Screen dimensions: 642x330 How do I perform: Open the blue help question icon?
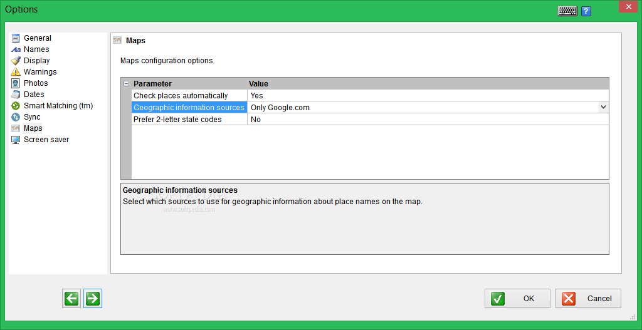coord(586,11)
